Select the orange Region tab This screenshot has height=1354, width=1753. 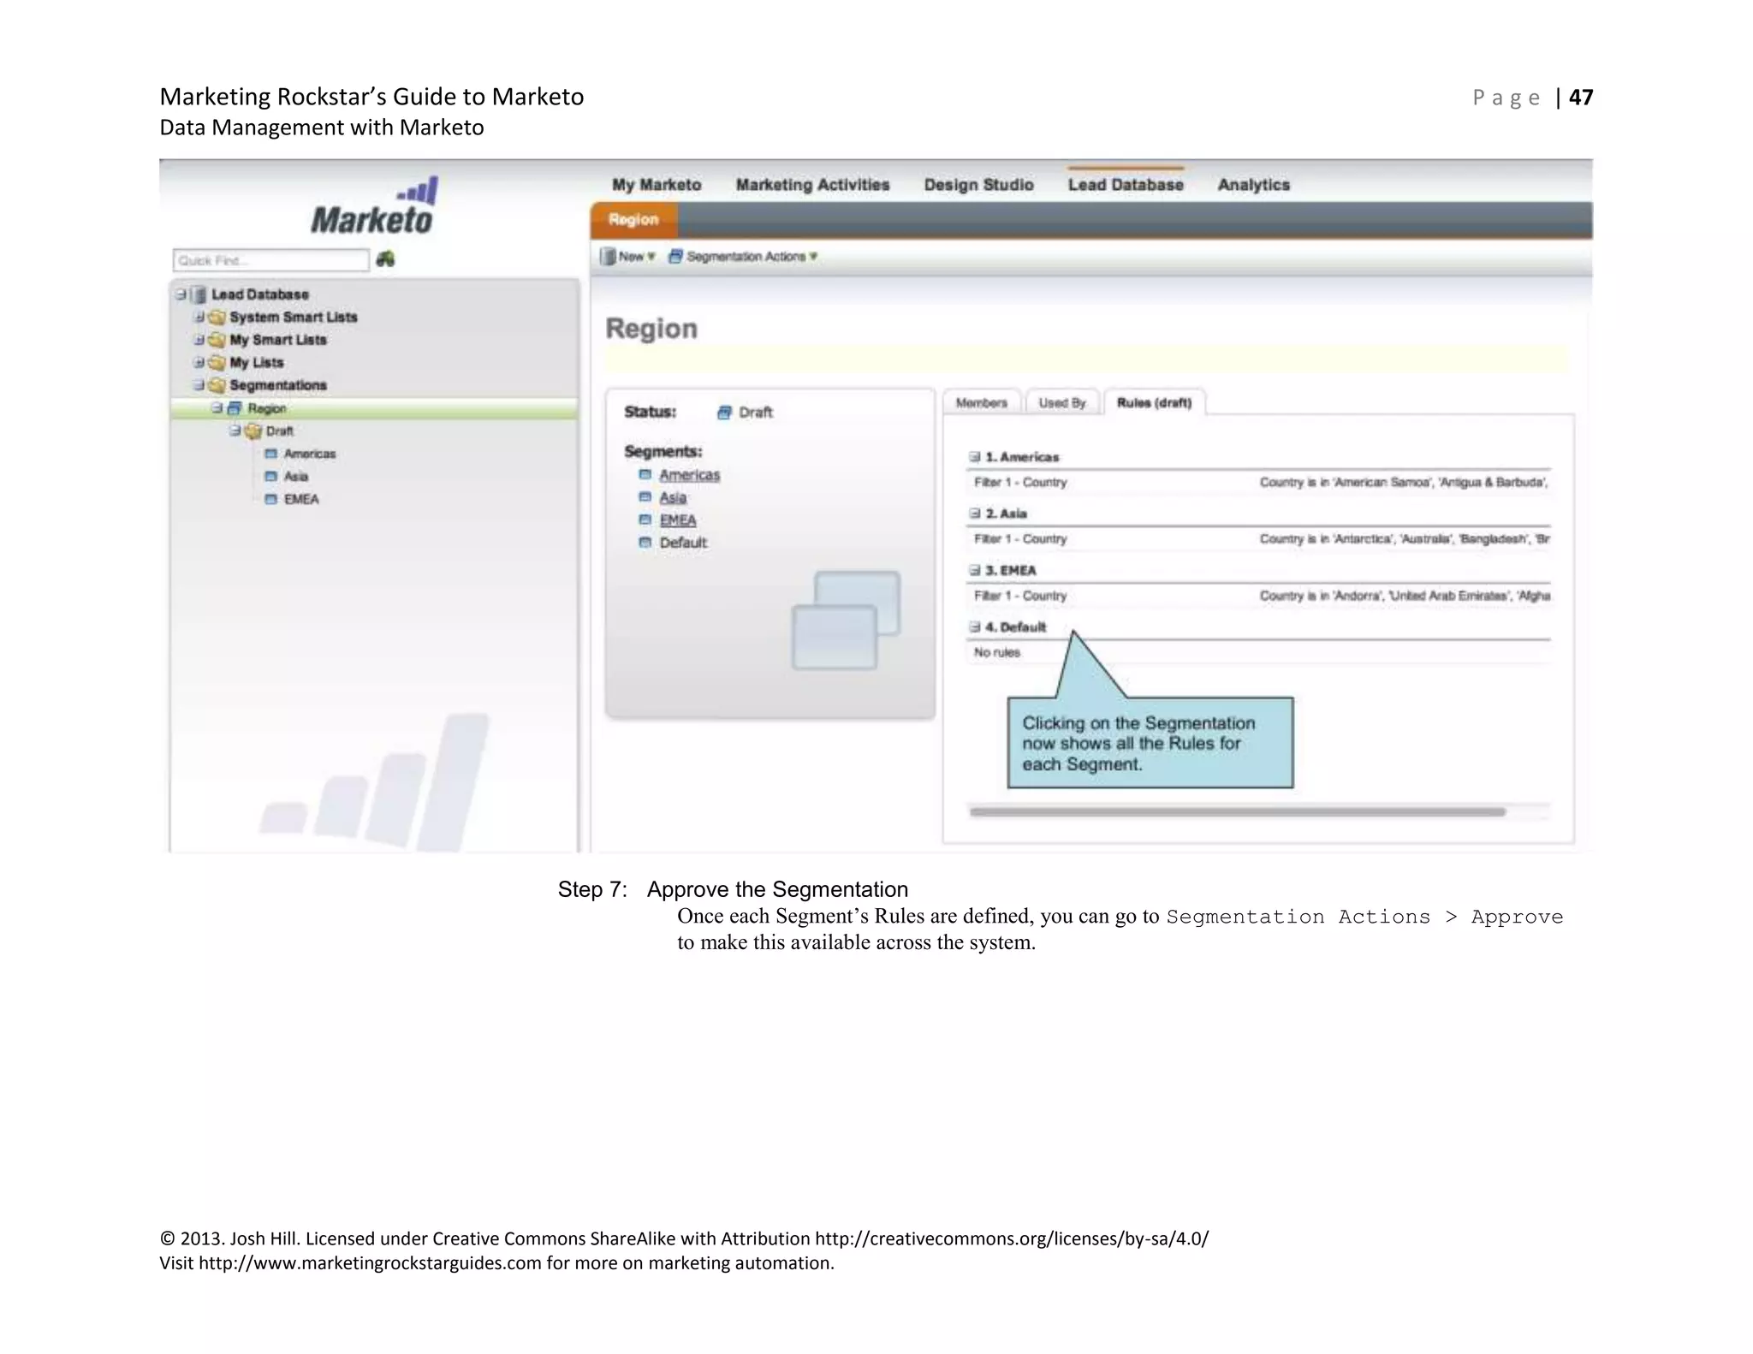pyautogui.click(x=633, y=220)
